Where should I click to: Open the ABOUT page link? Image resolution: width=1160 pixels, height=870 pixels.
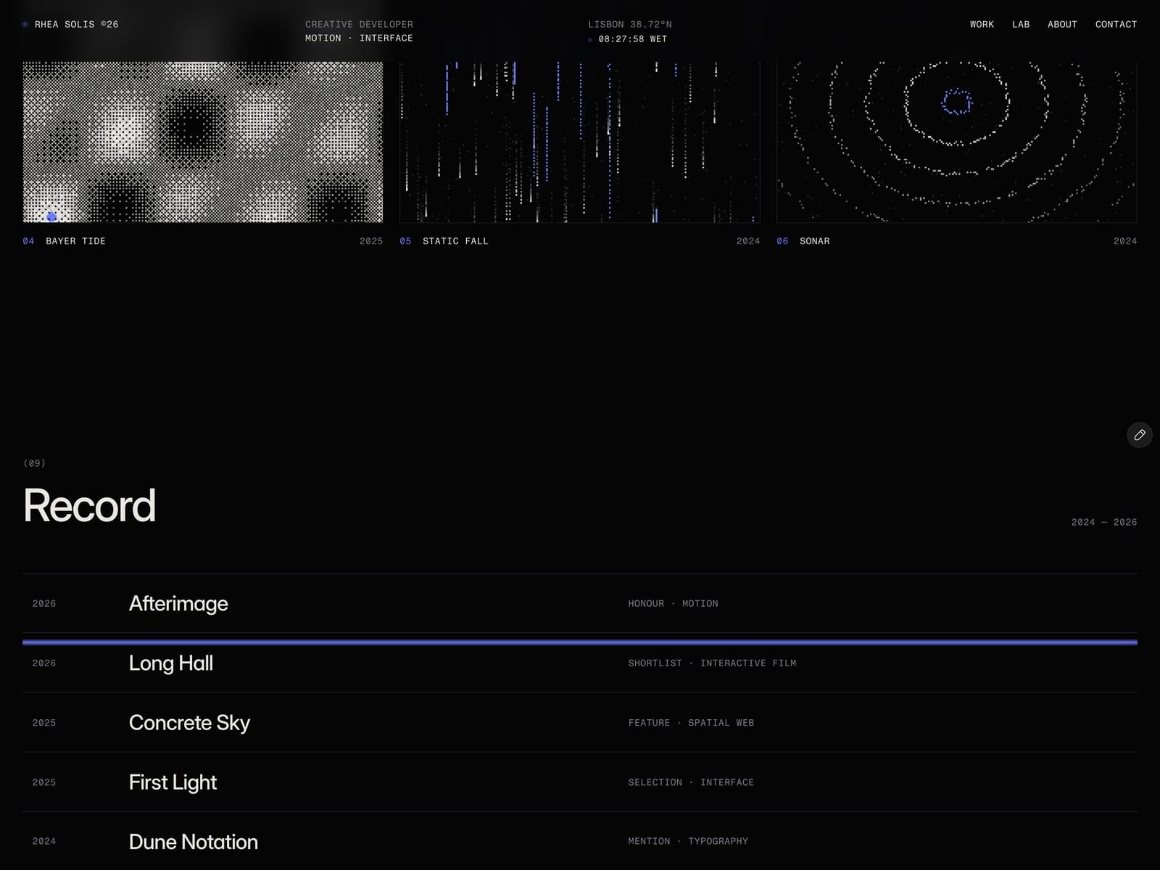tap(1062, 25)
